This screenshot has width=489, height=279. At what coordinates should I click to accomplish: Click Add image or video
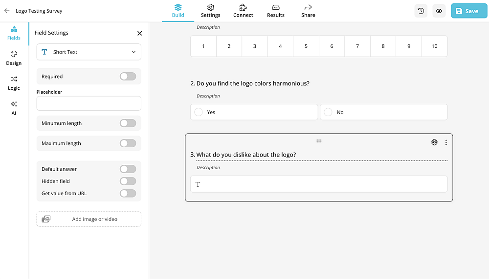click(89, 219)
